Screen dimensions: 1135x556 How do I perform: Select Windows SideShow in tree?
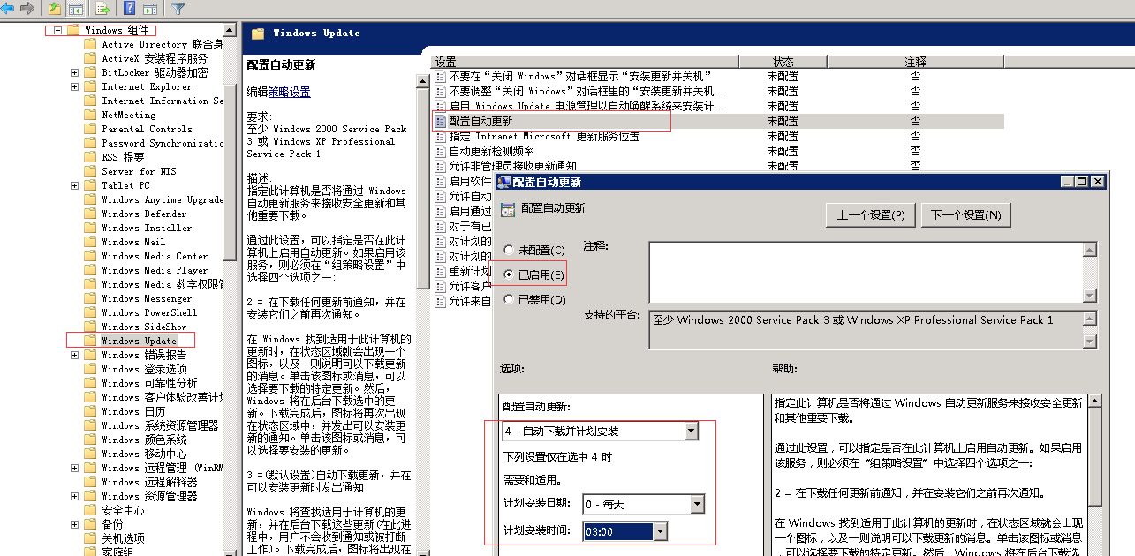[144, 327]
